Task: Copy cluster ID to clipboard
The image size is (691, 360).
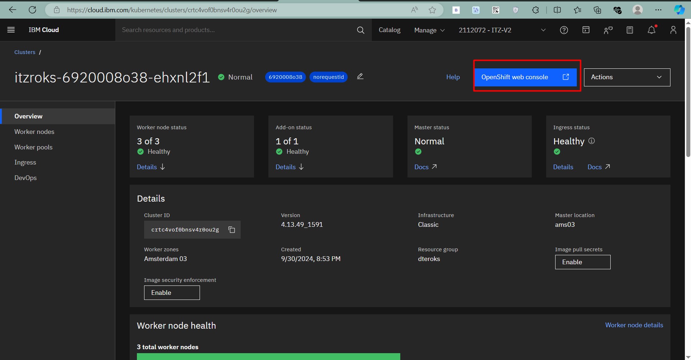Action: coord(232,230)
